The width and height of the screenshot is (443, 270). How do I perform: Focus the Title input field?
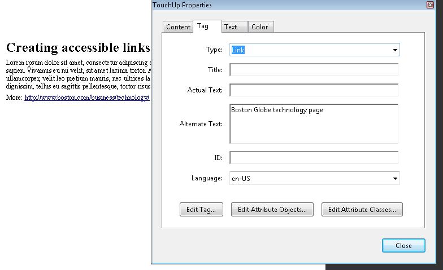[314, 70]
